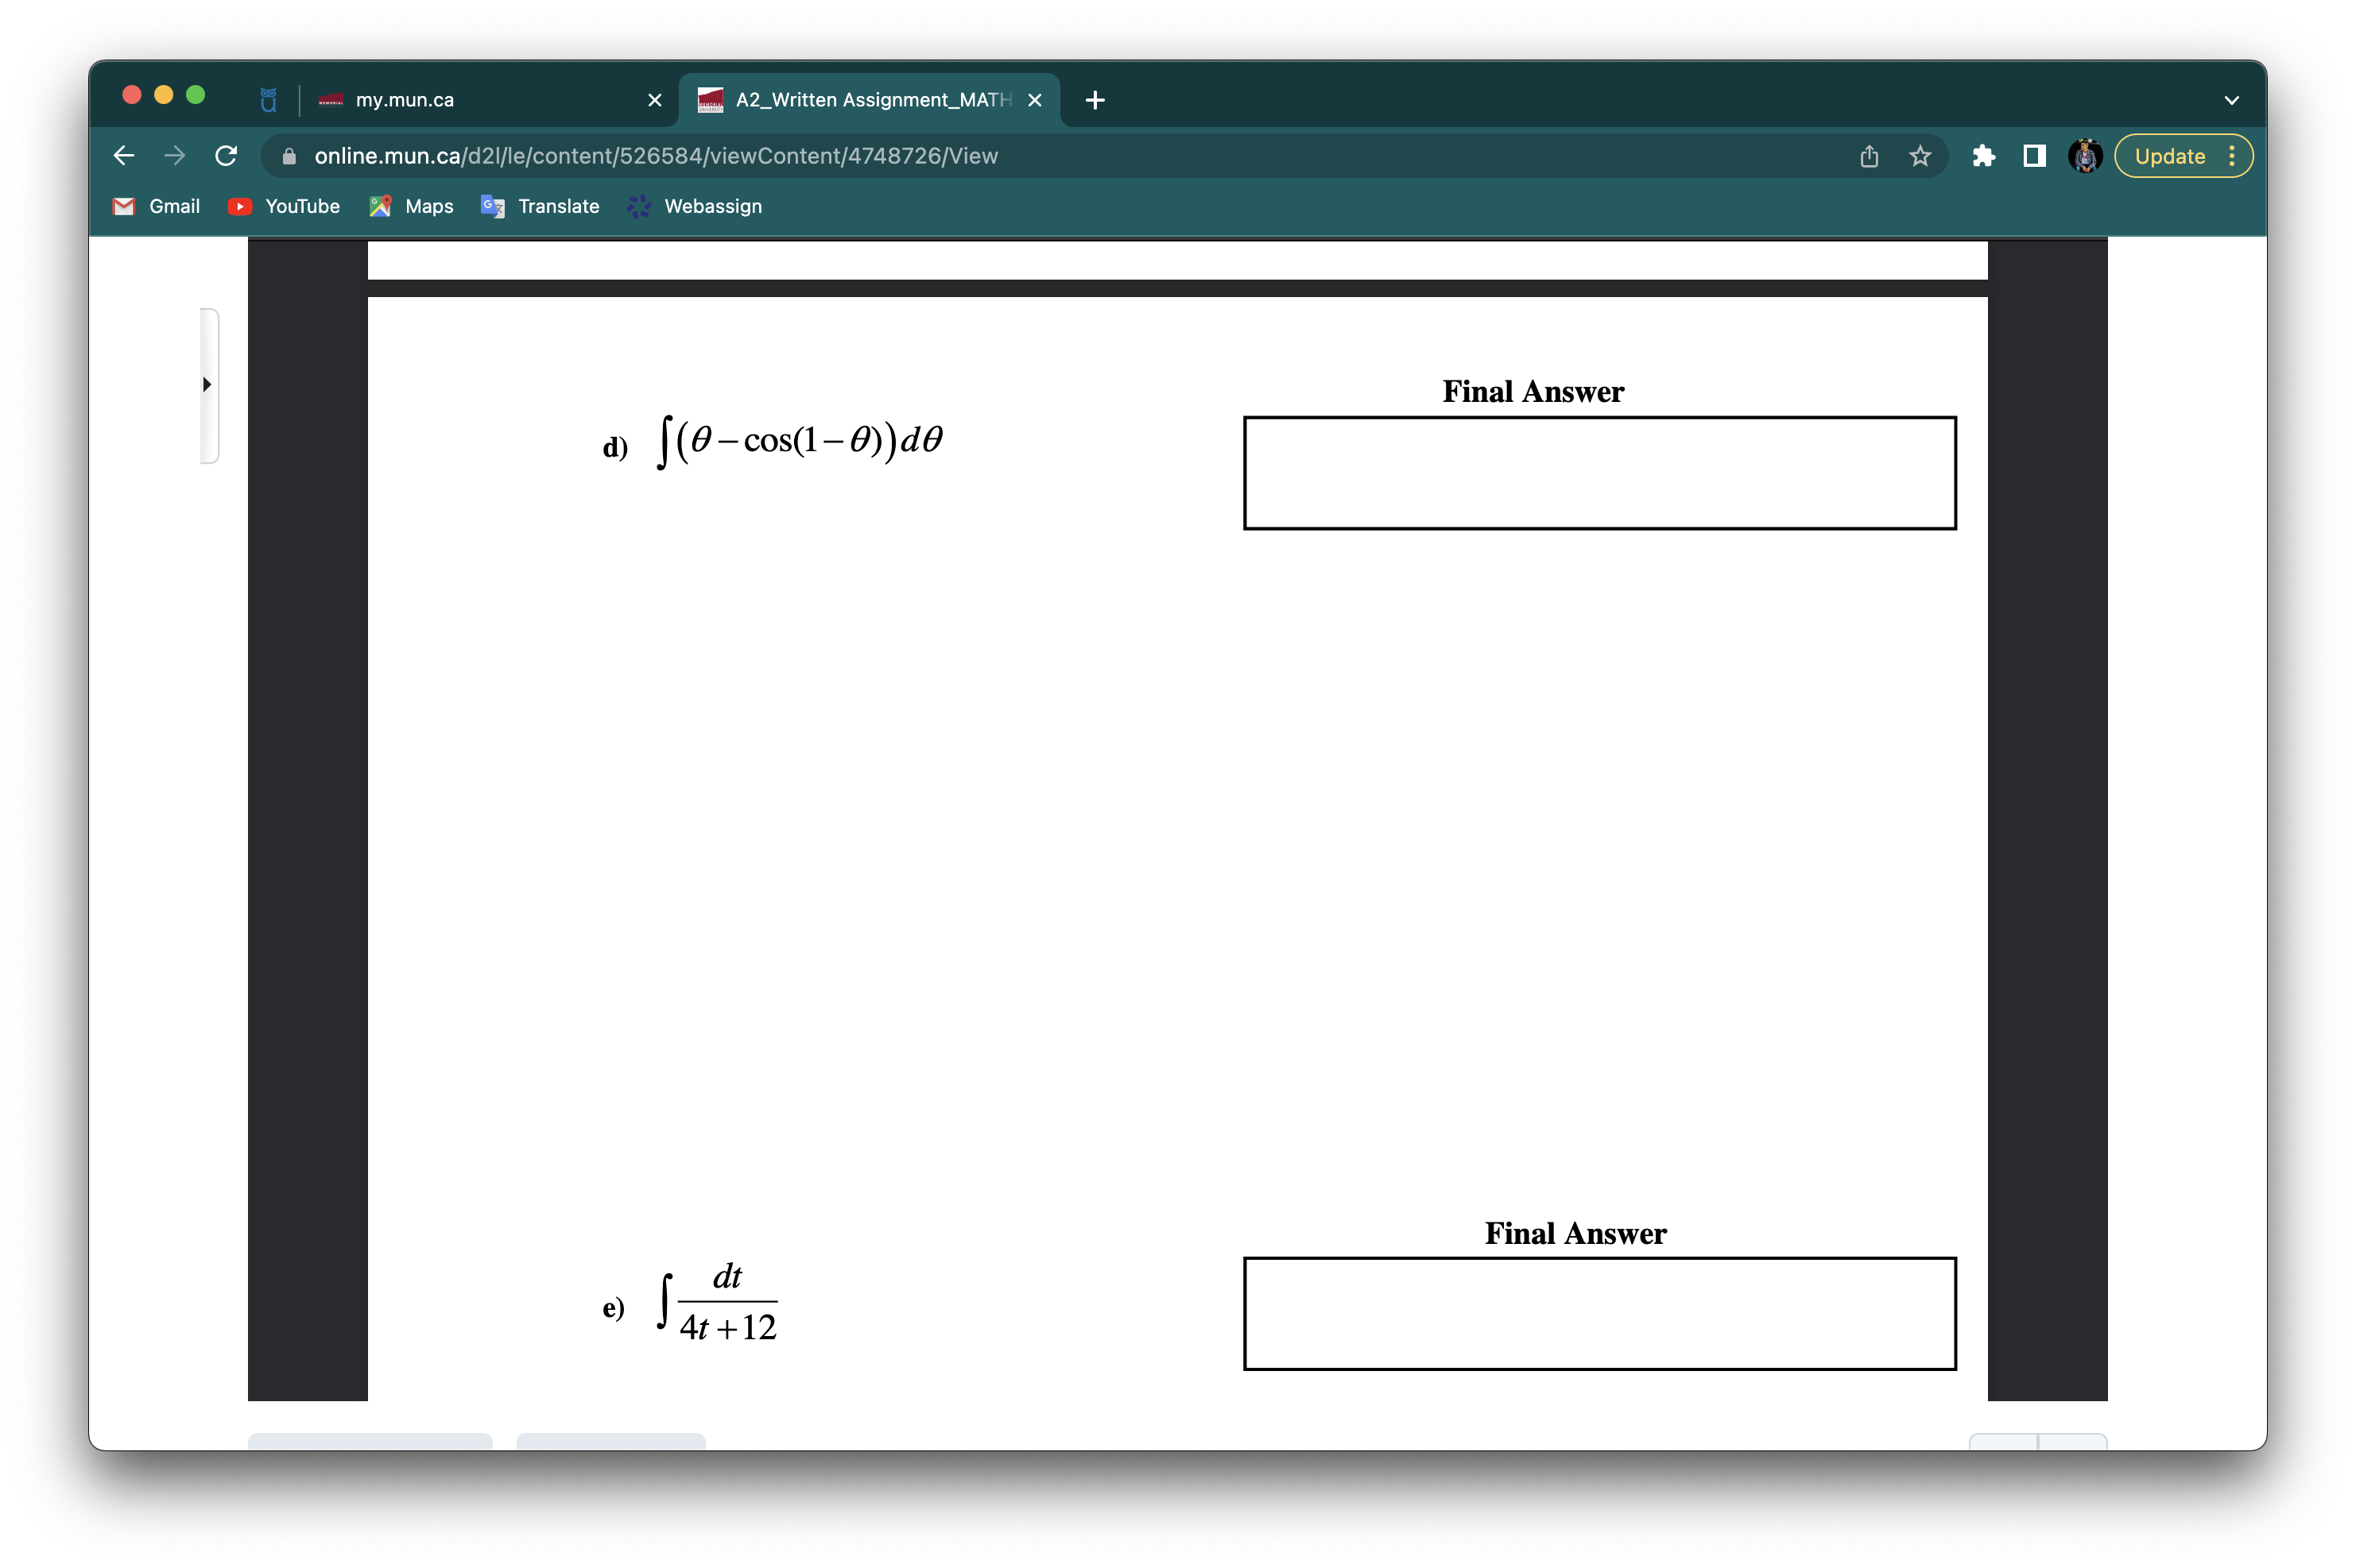
Task: Open the Maps bookmark
Action: click(x=410, y=206)
